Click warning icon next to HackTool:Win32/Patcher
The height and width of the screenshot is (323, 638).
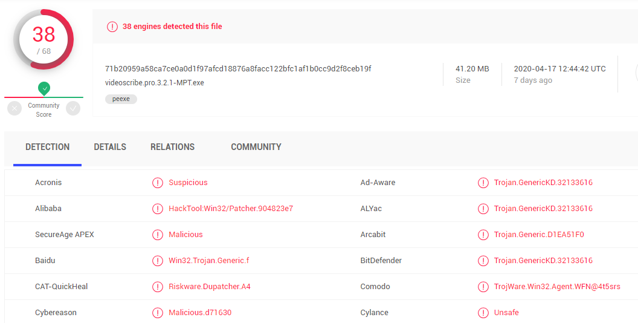tap(158, 209)
